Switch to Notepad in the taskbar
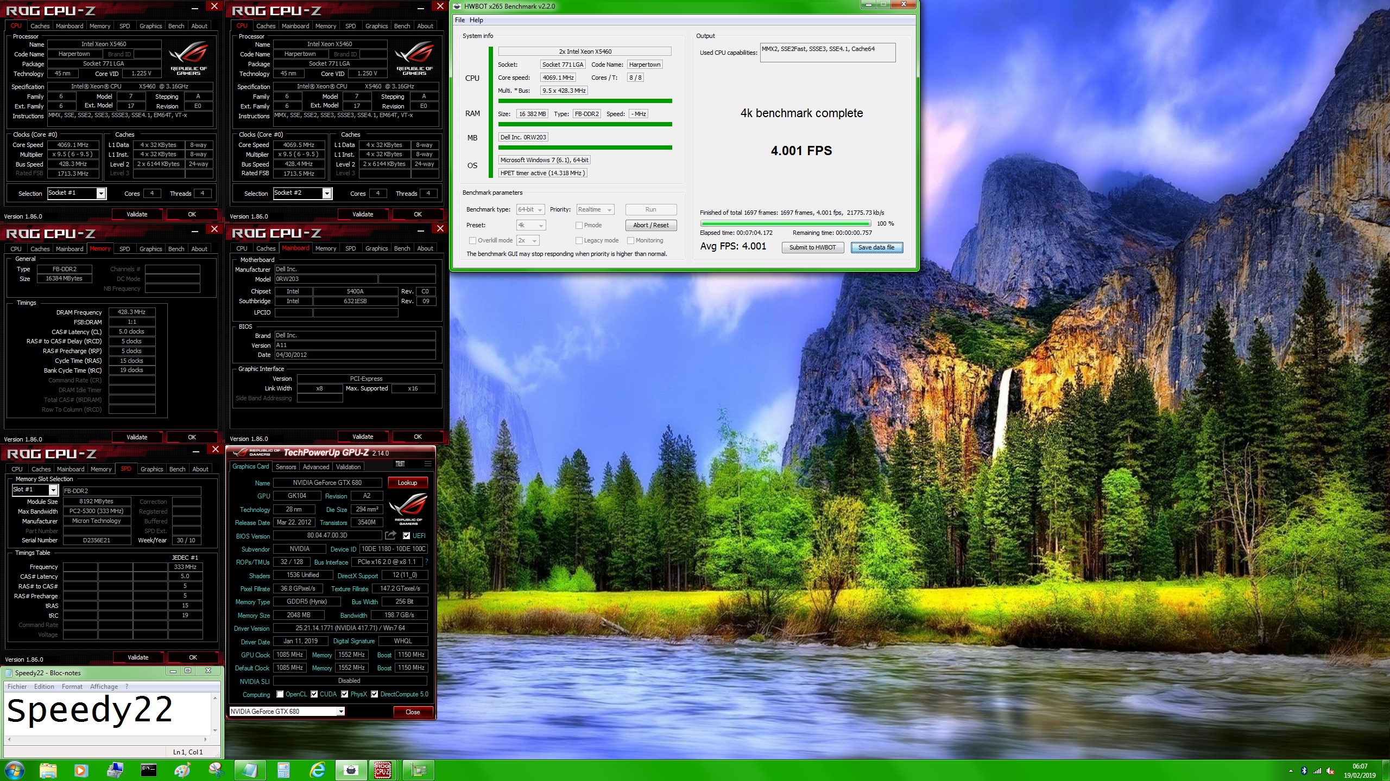 250,770
